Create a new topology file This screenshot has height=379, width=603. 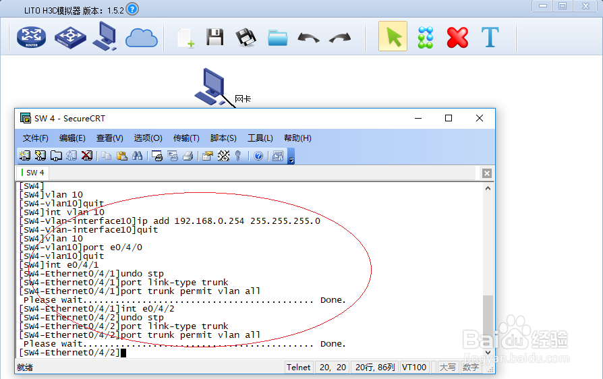pyautogui.click(x=185, y=38)
